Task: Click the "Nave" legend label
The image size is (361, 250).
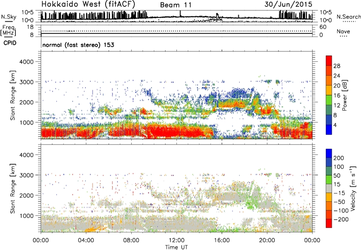Action: click(343, 31)
